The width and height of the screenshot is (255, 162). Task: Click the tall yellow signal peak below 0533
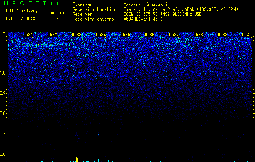(77, 159)
